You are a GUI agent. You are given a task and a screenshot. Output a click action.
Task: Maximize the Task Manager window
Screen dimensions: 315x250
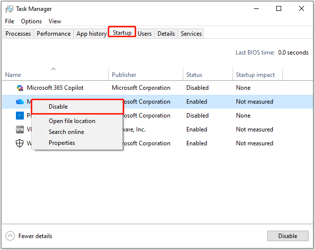[279, 8]
